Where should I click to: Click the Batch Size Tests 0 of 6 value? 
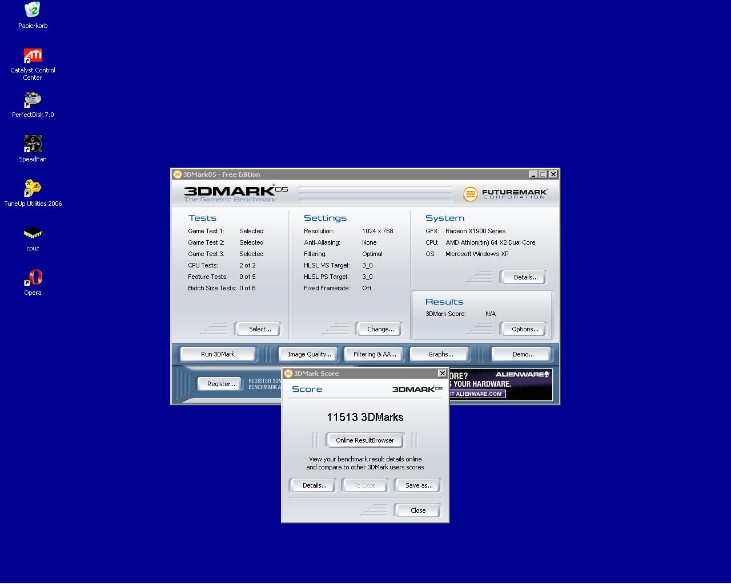(247, 288)
